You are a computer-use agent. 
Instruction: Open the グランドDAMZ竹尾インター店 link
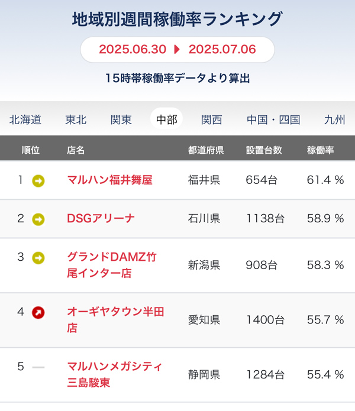(112, 265)
